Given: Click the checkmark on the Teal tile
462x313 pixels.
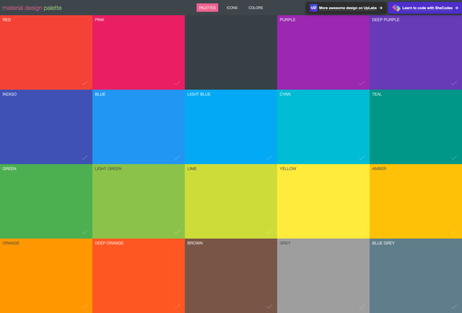Looking at the screenshot, I should (x=454, y=157).
